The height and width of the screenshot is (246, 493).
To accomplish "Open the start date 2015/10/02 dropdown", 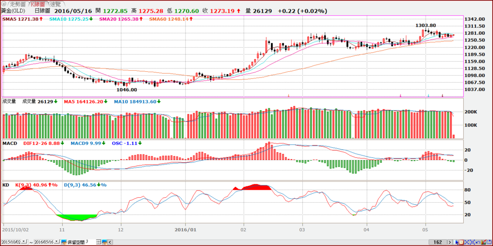I will pos(24,242).
